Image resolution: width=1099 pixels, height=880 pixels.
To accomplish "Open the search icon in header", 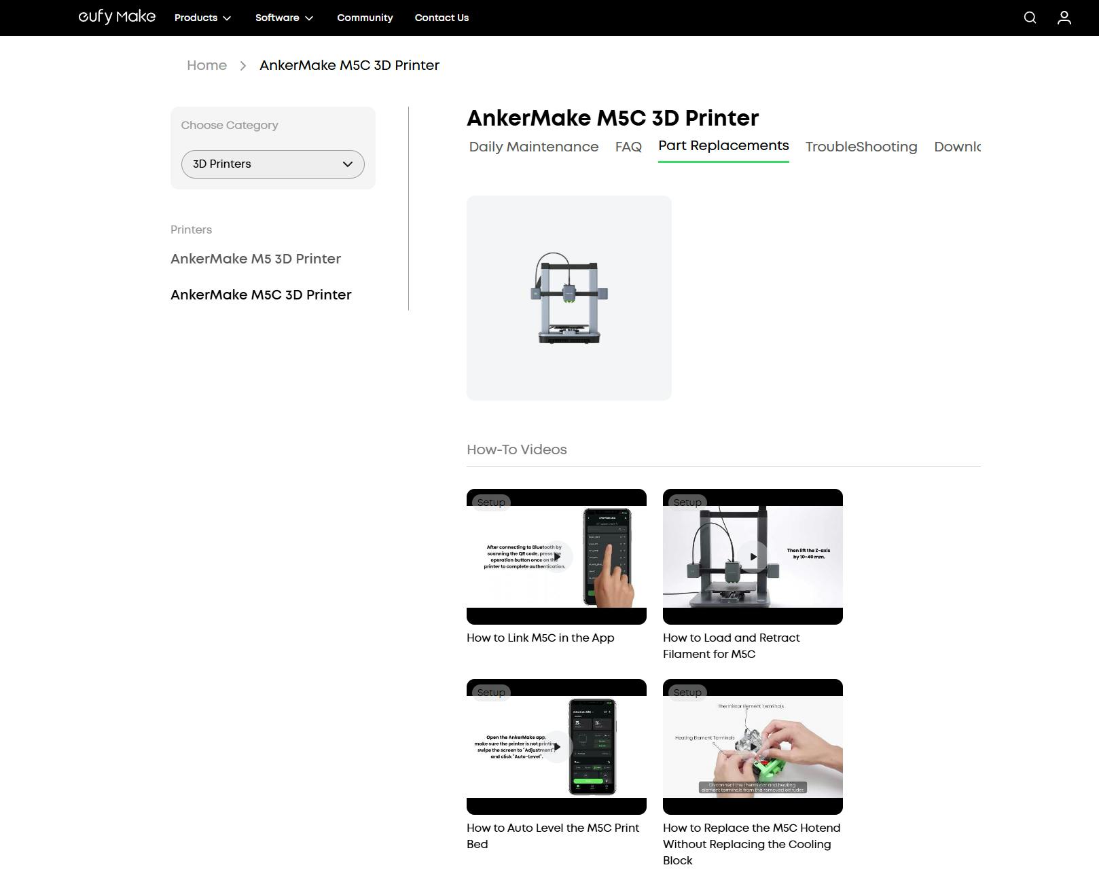I will (1030, 18).
